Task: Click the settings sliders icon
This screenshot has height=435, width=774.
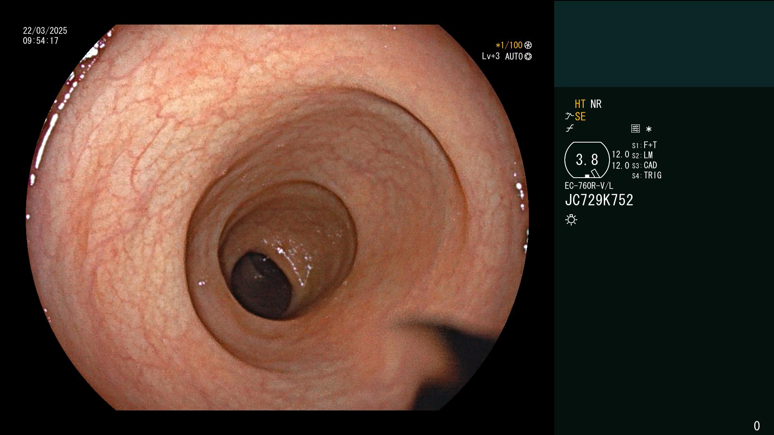Action: 635,128
